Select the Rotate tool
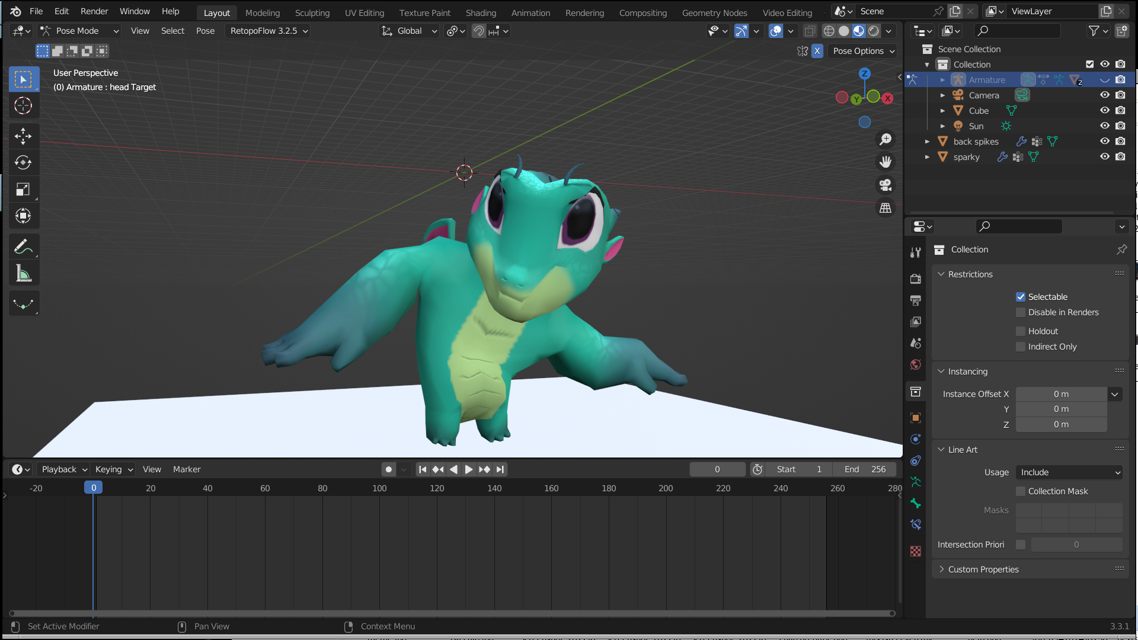The image size is (1138, 640). tap(23, 163)
